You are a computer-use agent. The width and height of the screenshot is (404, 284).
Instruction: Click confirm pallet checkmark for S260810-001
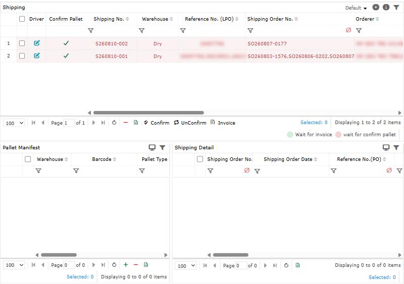click(x=66, y=55)
